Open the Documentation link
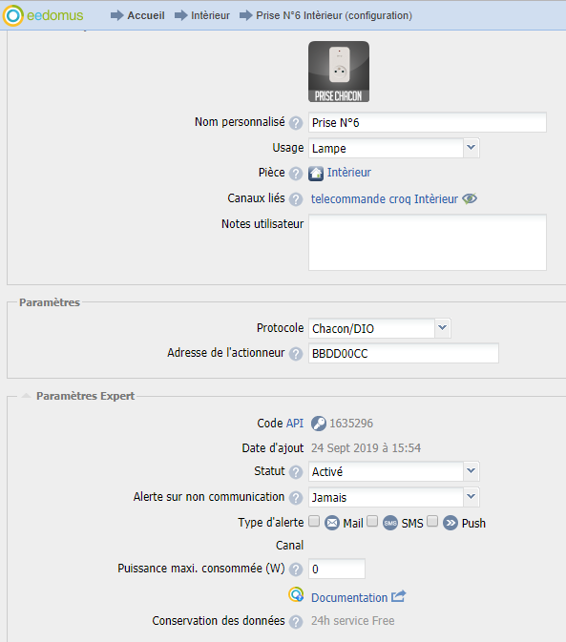 tap(349, 598)
